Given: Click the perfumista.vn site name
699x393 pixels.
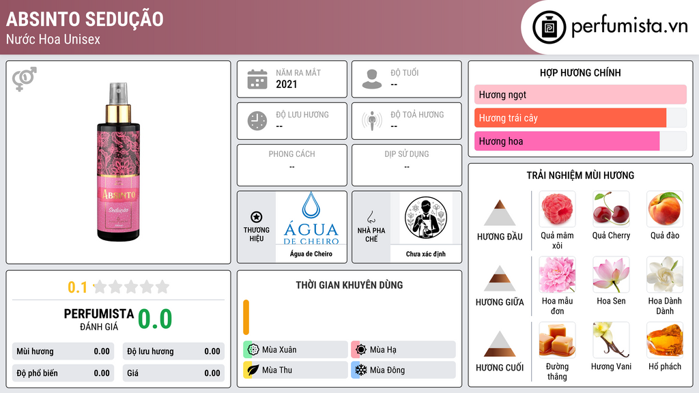Looking at the screenshot, I should (629, 26).
